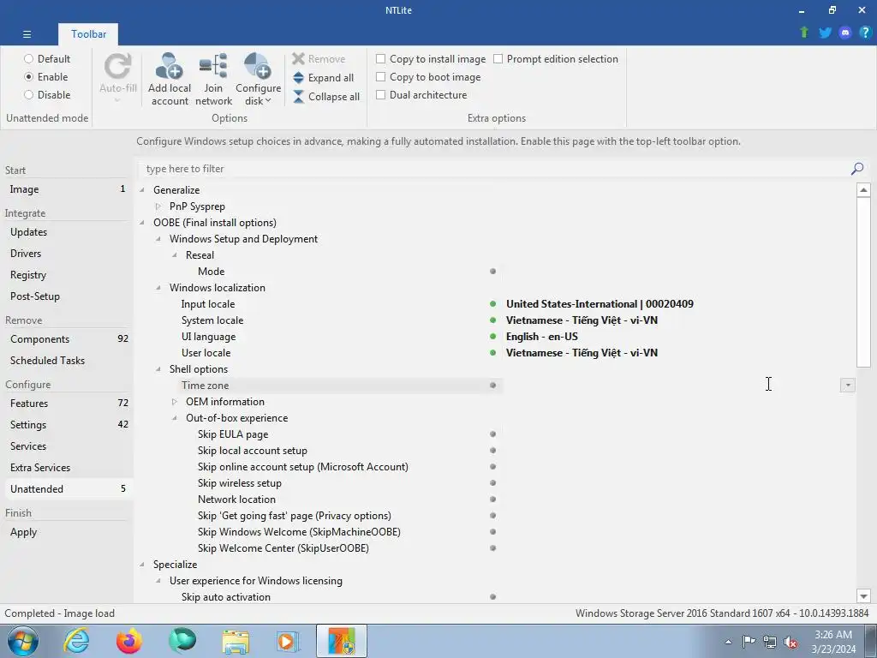Open the Discord link icon
This screenshot has height=658, width=877.
845,33
